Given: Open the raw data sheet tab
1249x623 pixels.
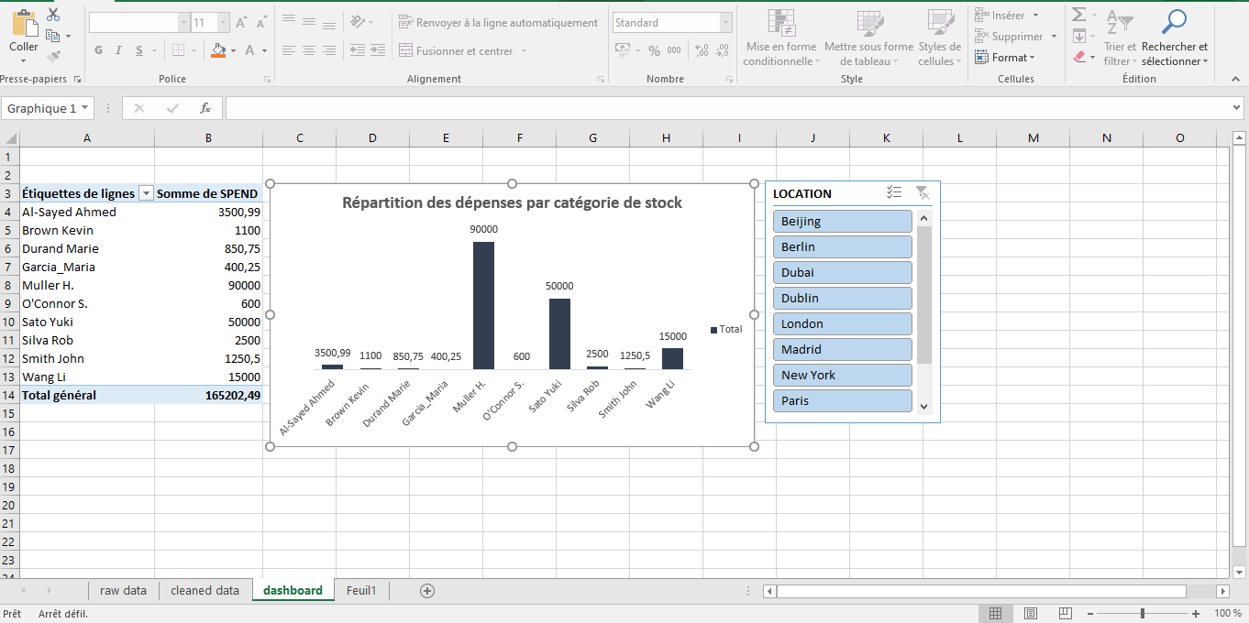Looking at the screenshot, I should 123,591.
